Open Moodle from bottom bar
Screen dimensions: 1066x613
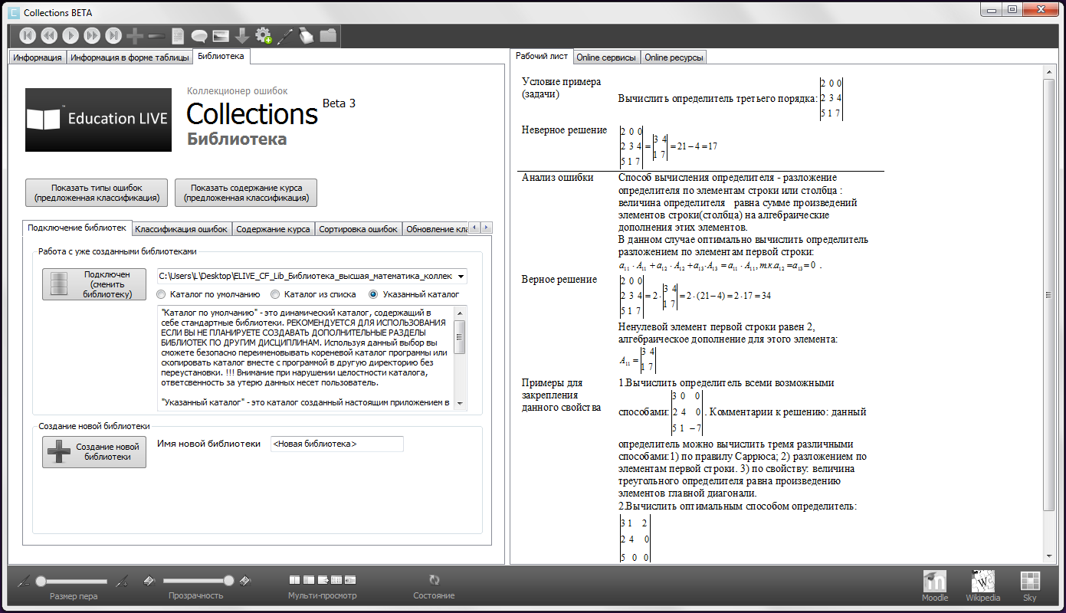point(935,581)
